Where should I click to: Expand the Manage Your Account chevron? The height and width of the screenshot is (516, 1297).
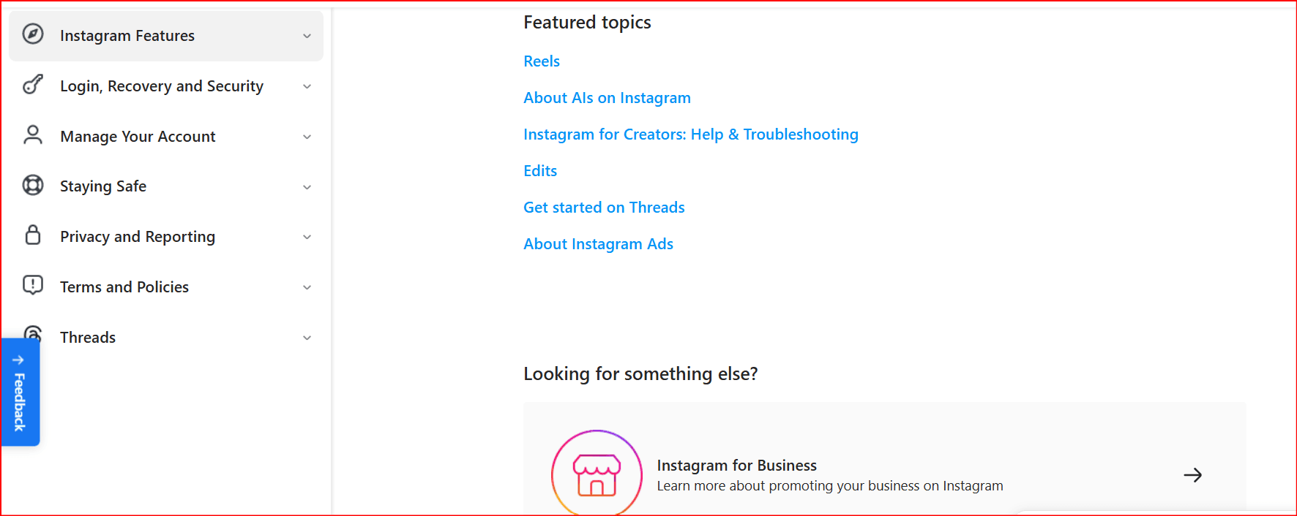tap(307, 137)
